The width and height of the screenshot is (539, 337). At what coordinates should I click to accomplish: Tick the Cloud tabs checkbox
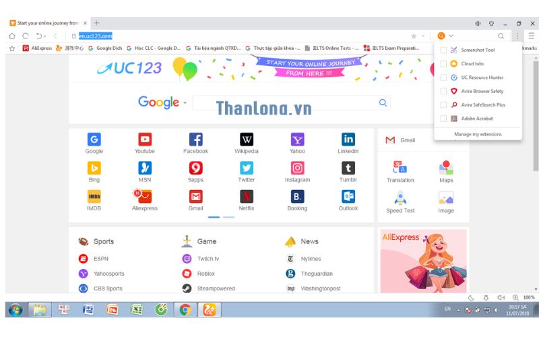pos(443,64)
